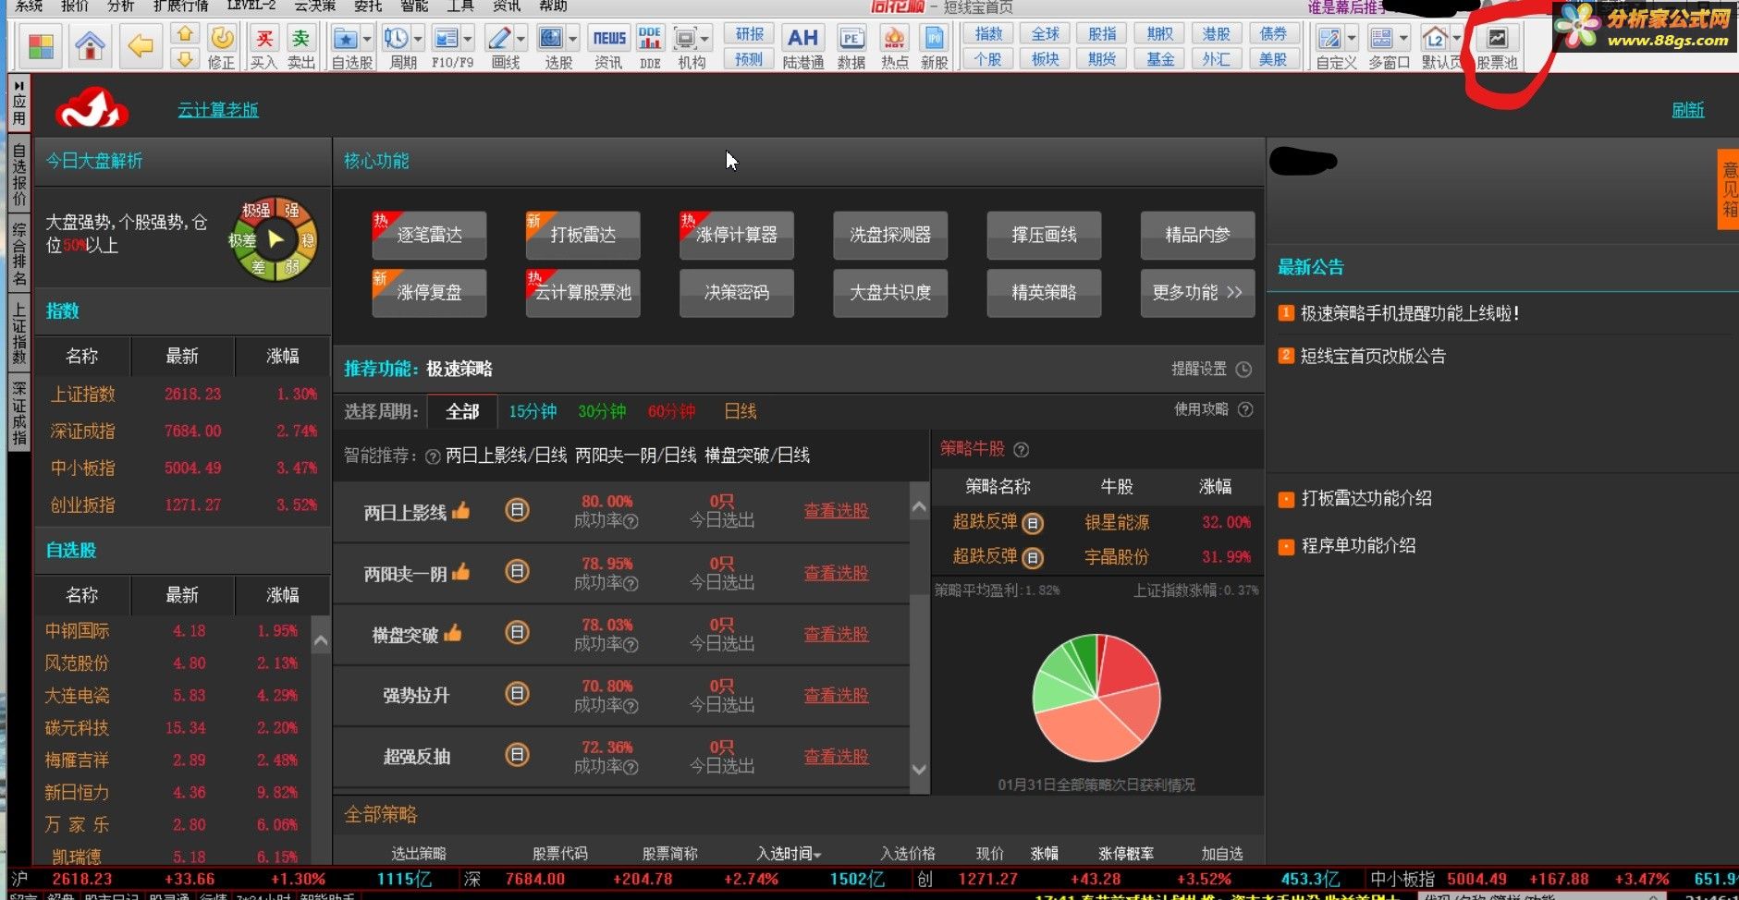Open the 分析 menu

click(121, 6)
